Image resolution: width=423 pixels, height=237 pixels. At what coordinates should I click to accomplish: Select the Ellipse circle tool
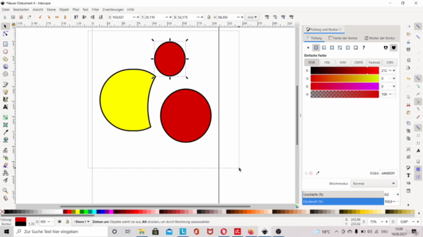click(5, 51)
